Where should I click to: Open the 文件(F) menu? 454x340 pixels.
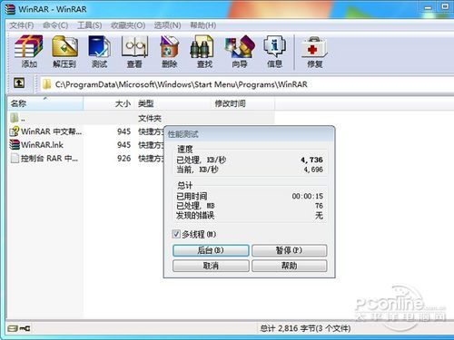(x=22, y=25)
